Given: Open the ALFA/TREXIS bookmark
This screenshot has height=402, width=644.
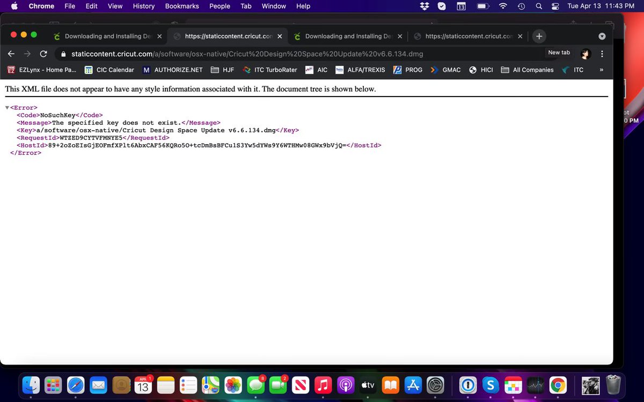Looking at the screenshot, I should click(x=360, y=70).
